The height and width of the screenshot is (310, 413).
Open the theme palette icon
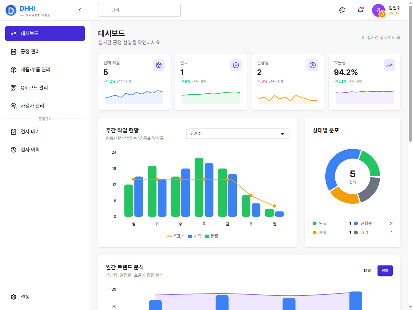pos(342,10)
